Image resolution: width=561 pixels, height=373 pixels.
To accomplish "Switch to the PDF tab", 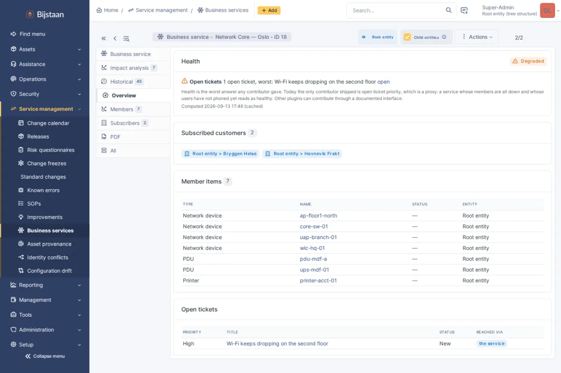I will pos(133,137).
